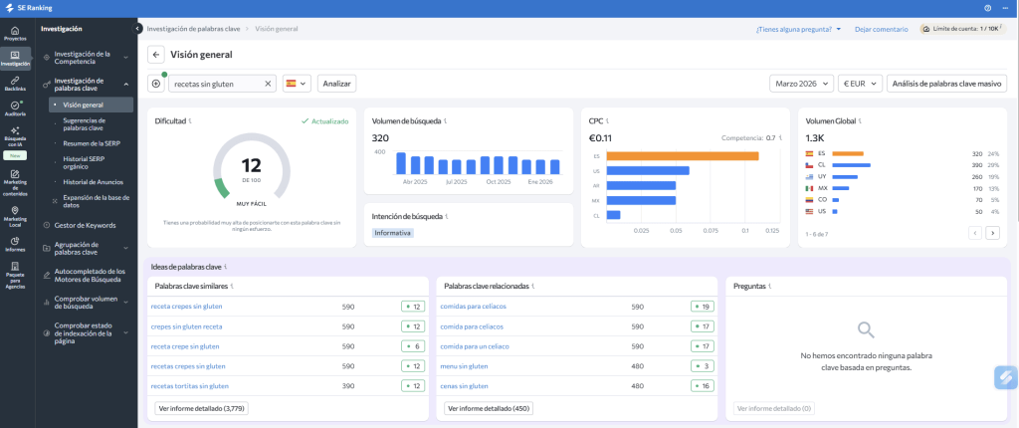Click the plus icon left of search field
Image resolution: width=1019 pixels, height=428 pixels.
pyautogui.click(x=156, y=84)
